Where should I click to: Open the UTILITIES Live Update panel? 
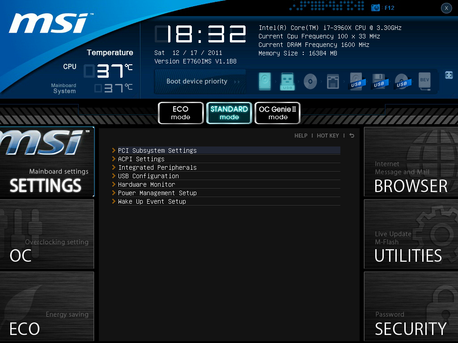(411, 234)
